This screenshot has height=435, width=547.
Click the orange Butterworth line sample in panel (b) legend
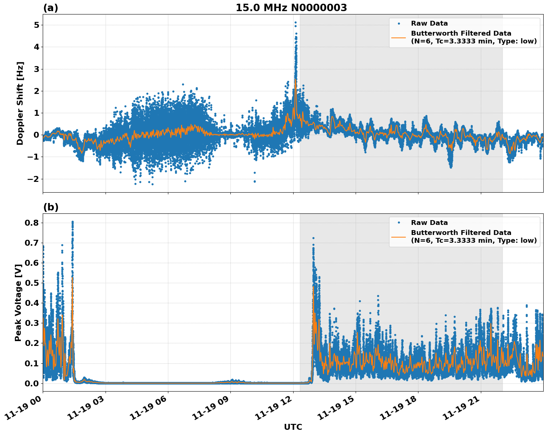pos(399,237)
